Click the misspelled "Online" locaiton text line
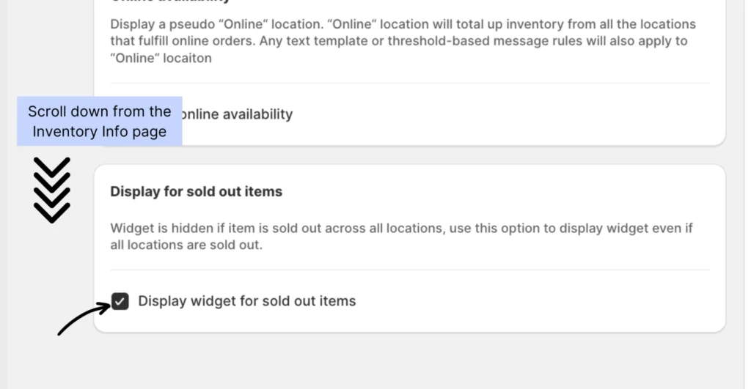751x389 pixels. (161, 58)
